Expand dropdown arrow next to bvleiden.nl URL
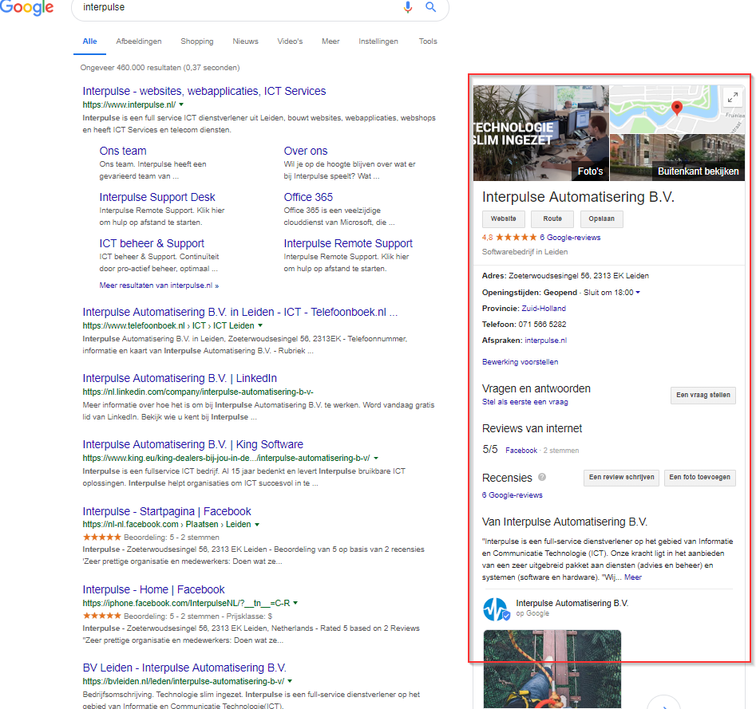Viewport: 756px width, 709px height. (x=290, y=682)
